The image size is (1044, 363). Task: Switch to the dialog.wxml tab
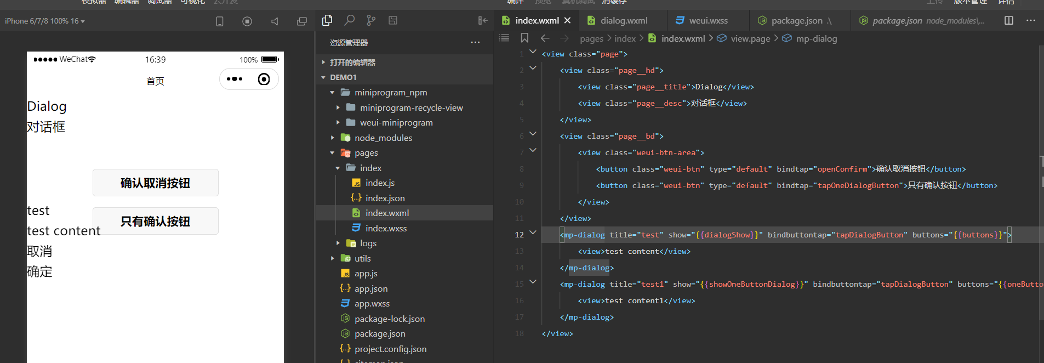click(624, 20)
